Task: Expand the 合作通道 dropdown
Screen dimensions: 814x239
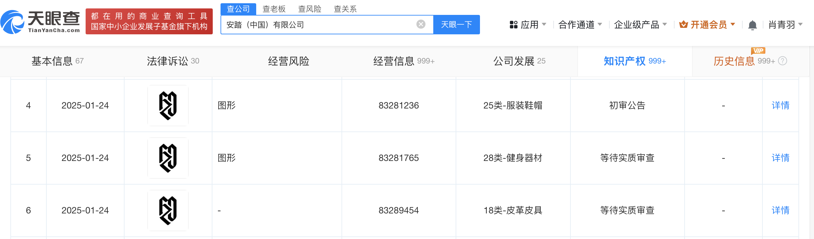Action: point(580,25)
